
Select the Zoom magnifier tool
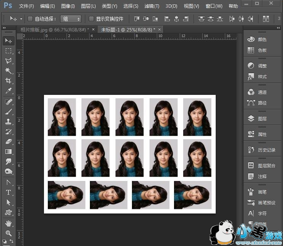(x=8, y=233)
